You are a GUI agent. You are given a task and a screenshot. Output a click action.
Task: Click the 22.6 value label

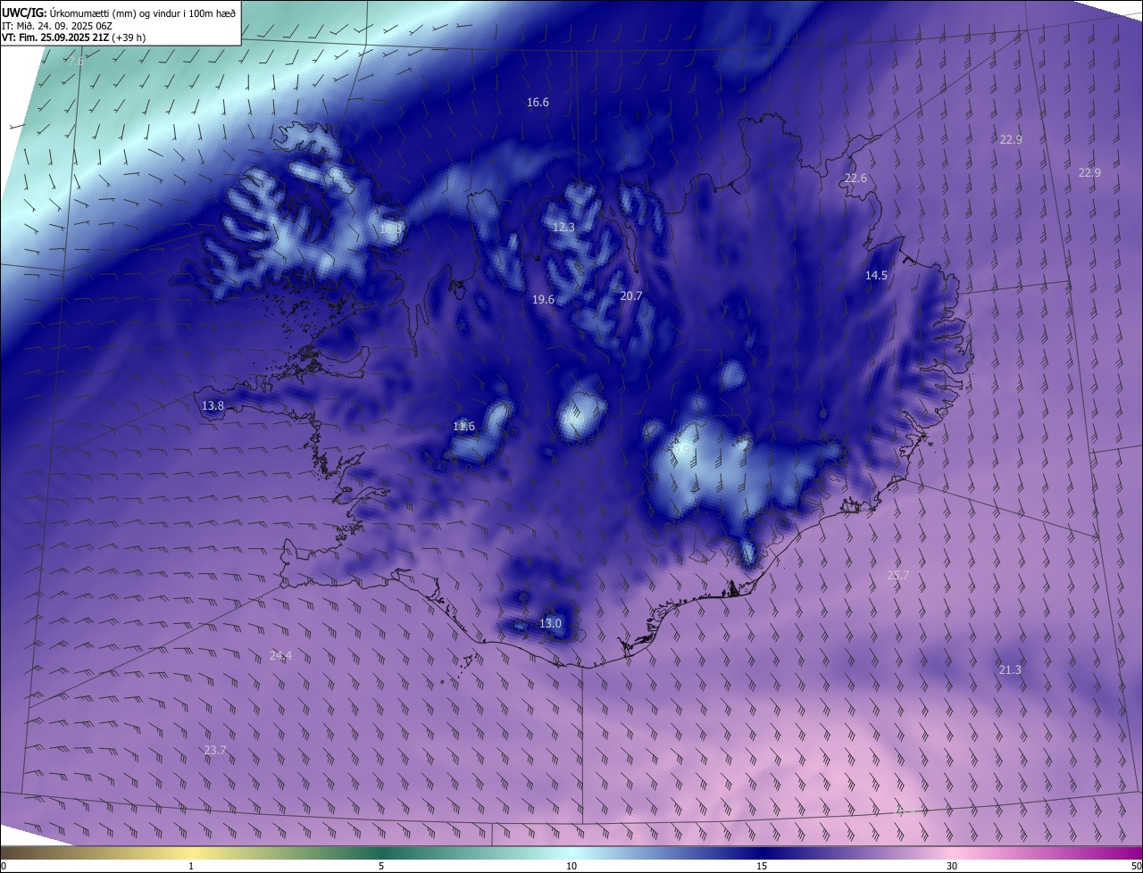855,179
